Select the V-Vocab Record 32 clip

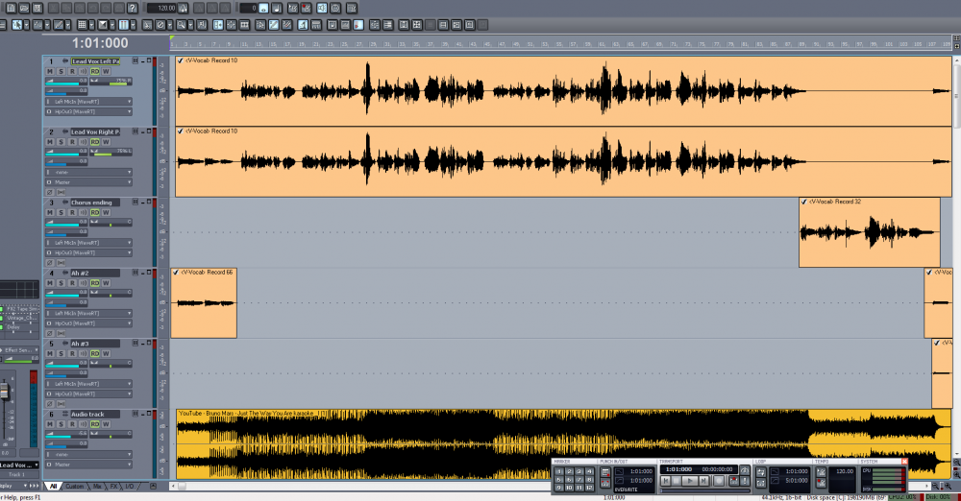point(869,231)
